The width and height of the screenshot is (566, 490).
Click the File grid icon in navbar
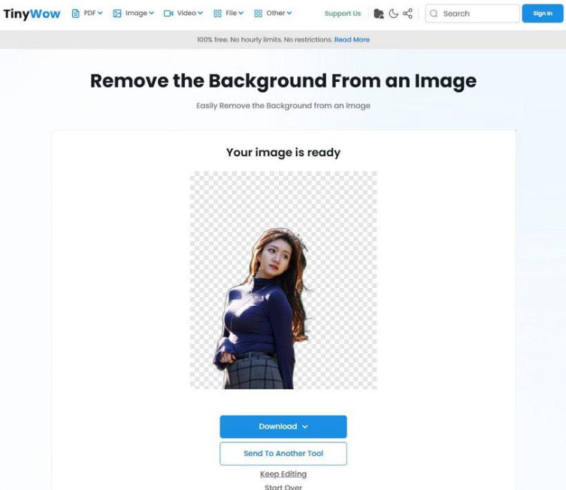coord(217,14)
